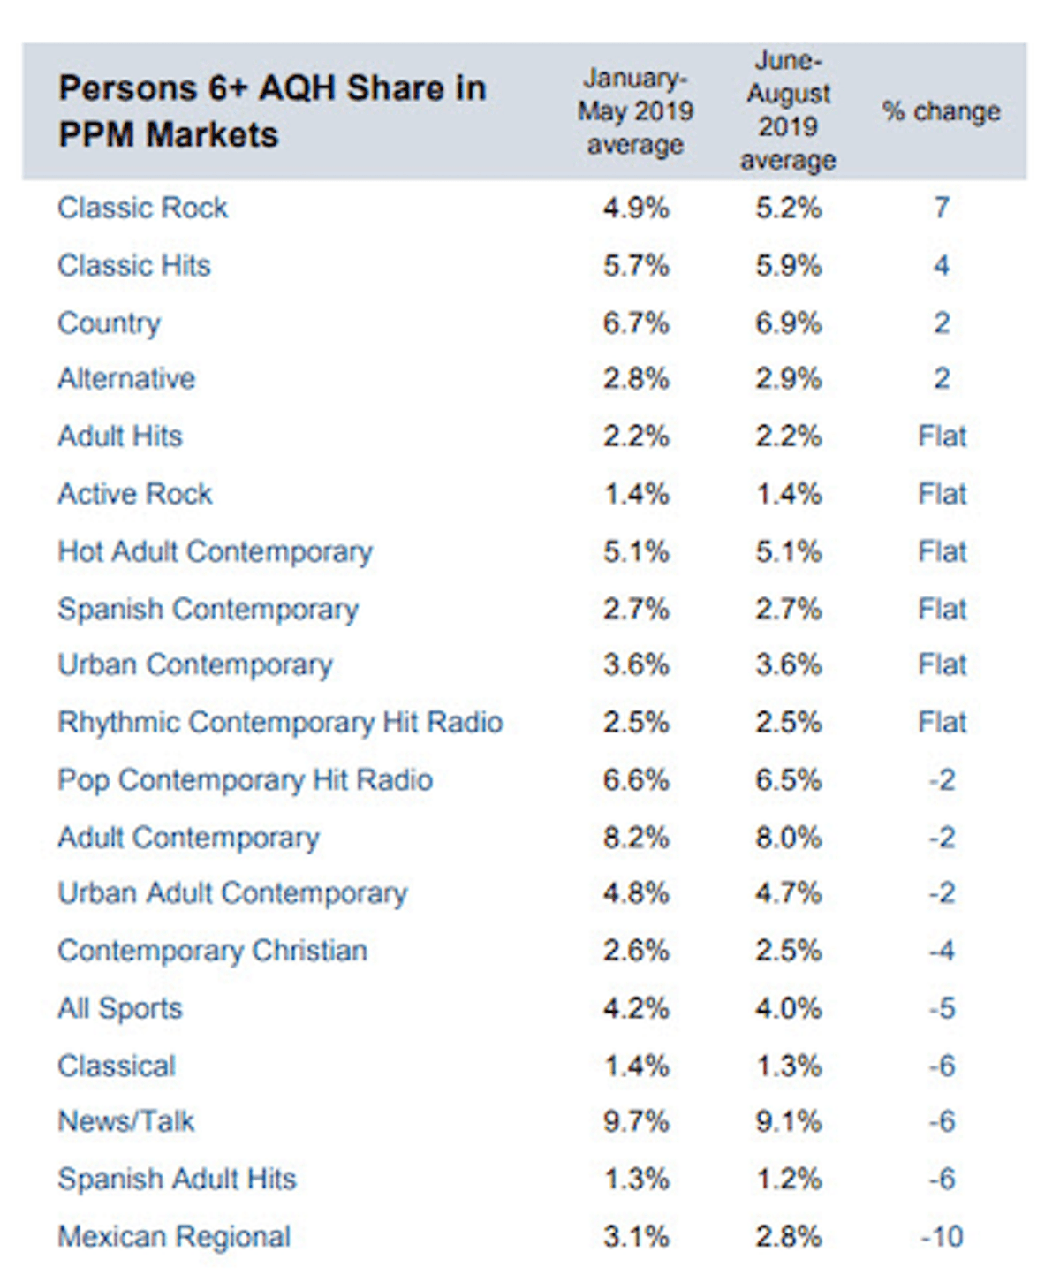Click the January-May 2019 average column header

coord(635,111)
